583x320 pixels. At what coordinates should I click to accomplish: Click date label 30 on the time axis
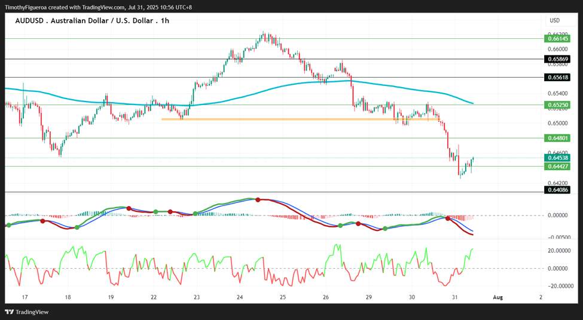[x=411, y=297]
